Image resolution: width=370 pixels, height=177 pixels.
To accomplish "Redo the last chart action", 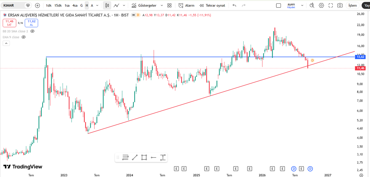I will [x=244, y=5].
